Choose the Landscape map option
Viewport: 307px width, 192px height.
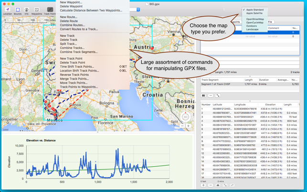pos(252,29)
